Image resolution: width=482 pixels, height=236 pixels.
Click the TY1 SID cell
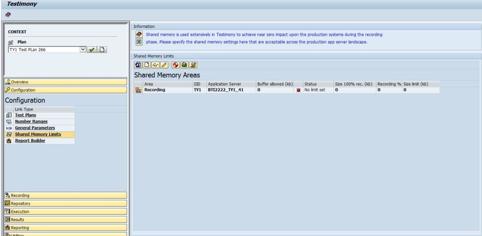click(199, 90)
